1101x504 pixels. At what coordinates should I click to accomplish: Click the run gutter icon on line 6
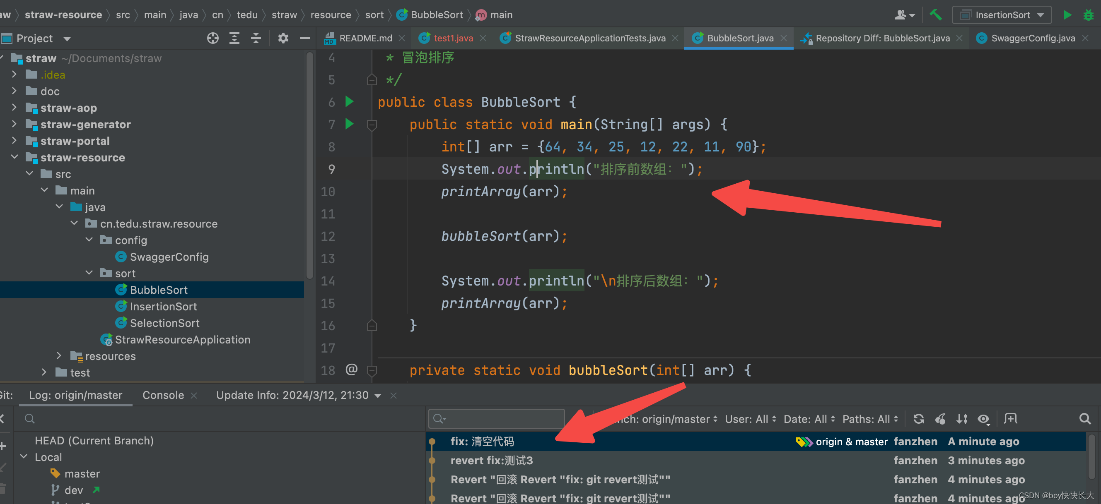point(349,102)
